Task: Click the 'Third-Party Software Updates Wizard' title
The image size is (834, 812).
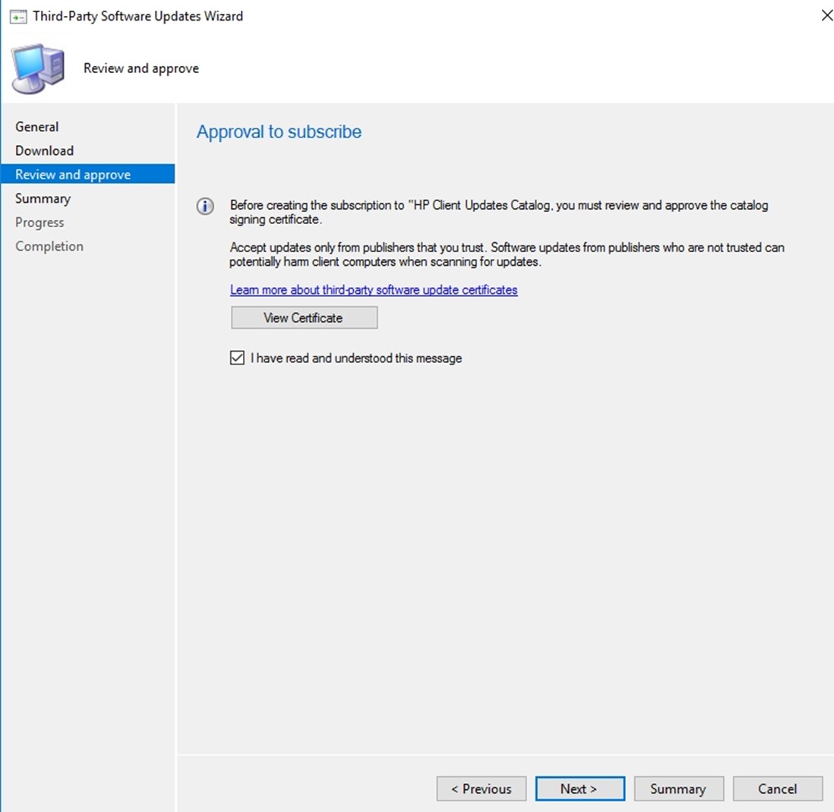Action: [137, 17]
